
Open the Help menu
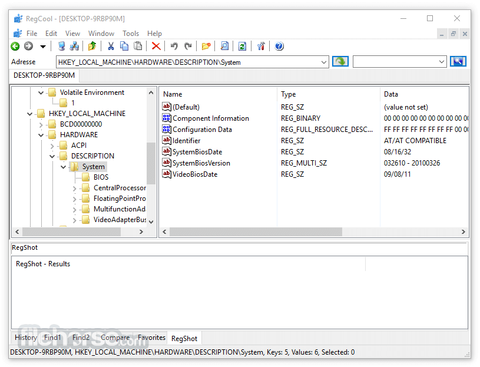tap(154, 34)
